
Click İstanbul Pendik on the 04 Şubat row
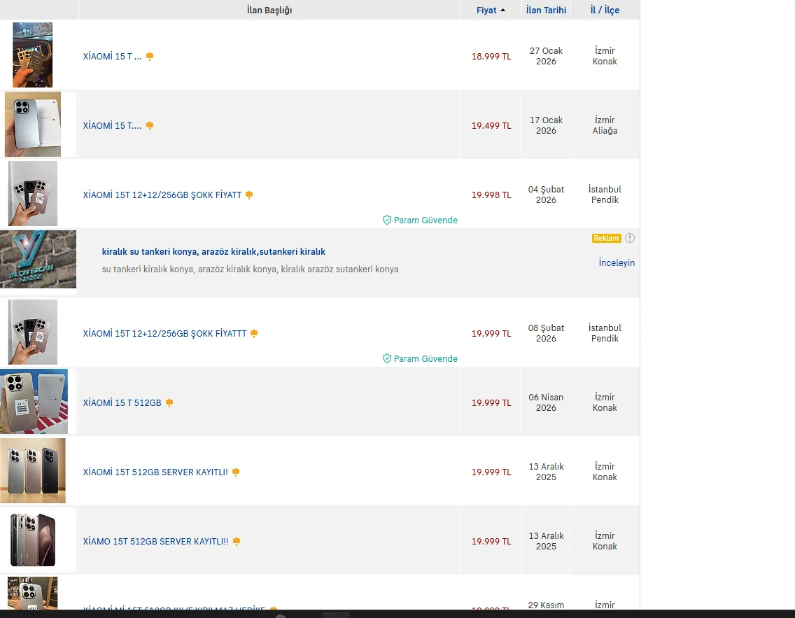tap(605, 195)
